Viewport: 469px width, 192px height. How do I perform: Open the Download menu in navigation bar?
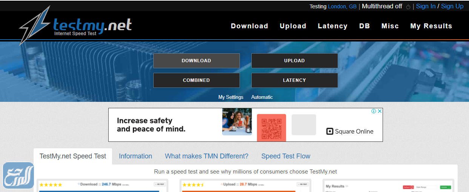(x=249, y=26)
